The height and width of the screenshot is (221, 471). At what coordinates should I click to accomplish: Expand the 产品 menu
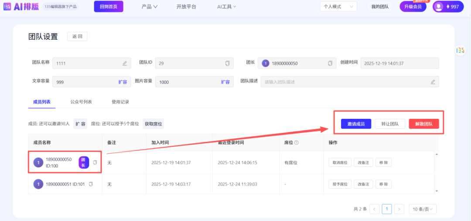point(150,7)
